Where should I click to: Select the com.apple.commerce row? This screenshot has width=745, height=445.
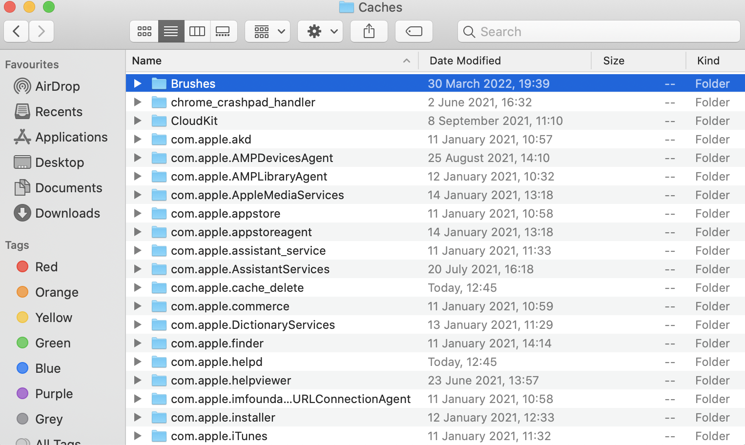[435, 306]
